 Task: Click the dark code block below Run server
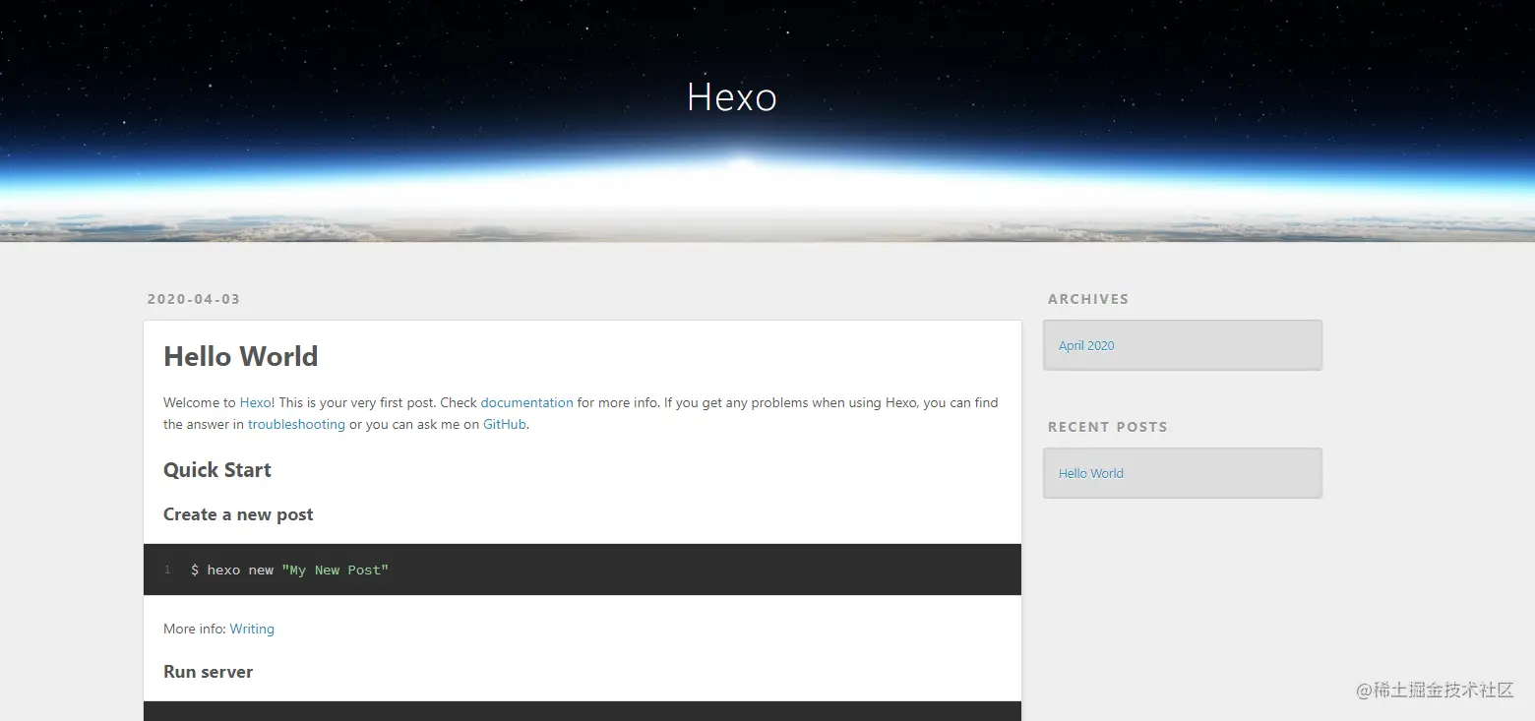coord(583,711)
